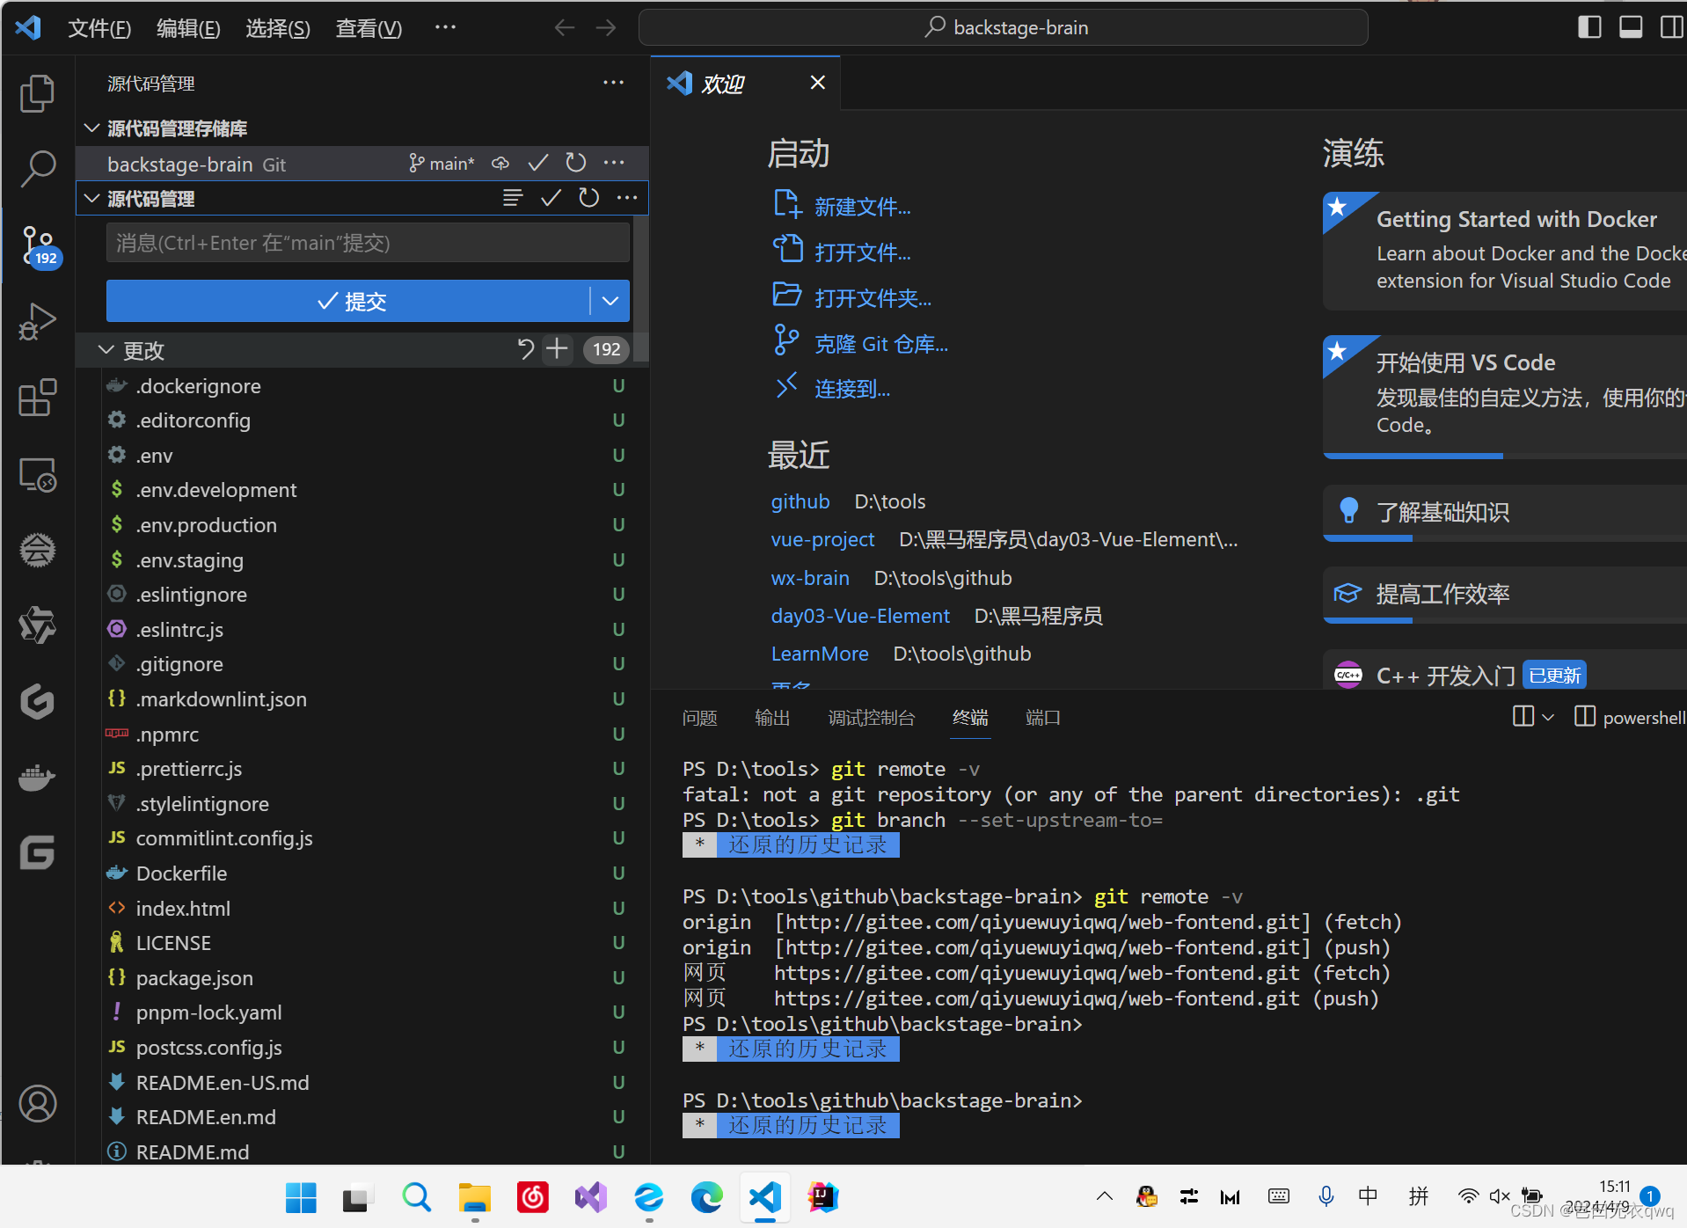Click Connect to link on welcome page
1687x1228 pixels.
852,389
